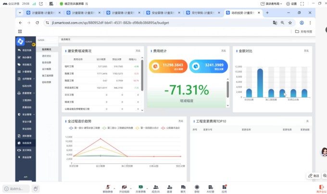Screen dimensions: 327x194
Task: Expand the 合同管理 sidebar group
Action: 24,78
